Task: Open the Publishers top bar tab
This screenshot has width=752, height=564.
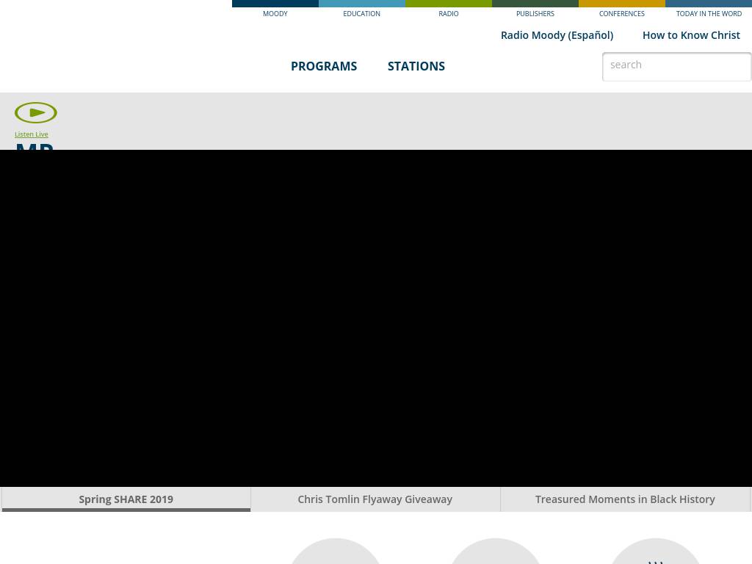Action: pos(535,10)
